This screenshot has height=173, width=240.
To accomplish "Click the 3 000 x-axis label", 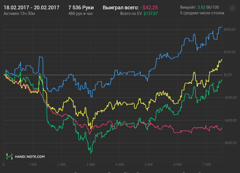I will tap(91, 164).
